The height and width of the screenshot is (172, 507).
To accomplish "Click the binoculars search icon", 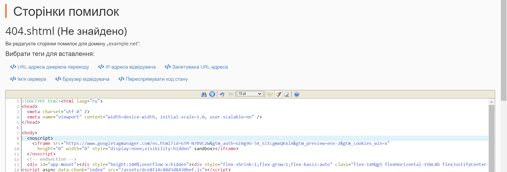I will pos(204,94).
